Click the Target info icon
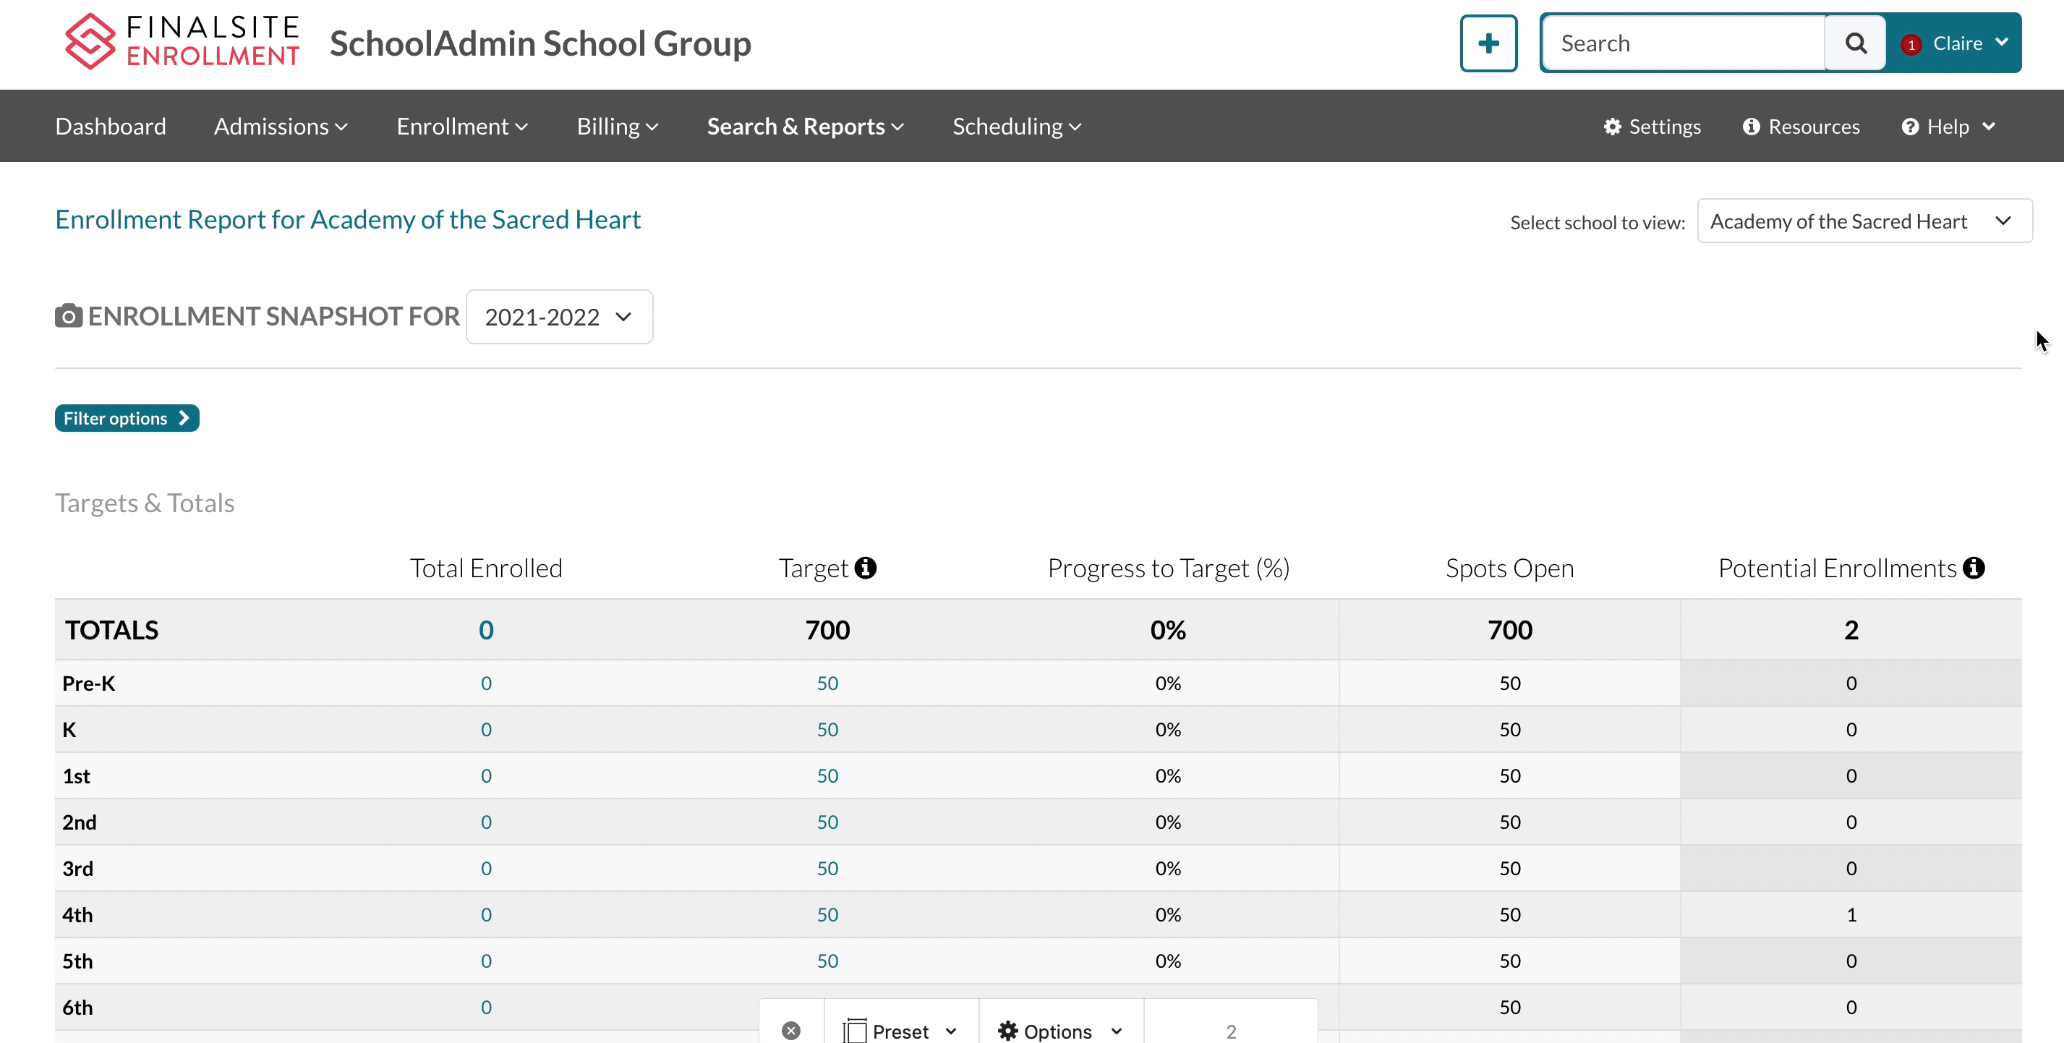Screen dimensions: 2064x1043 866,568
